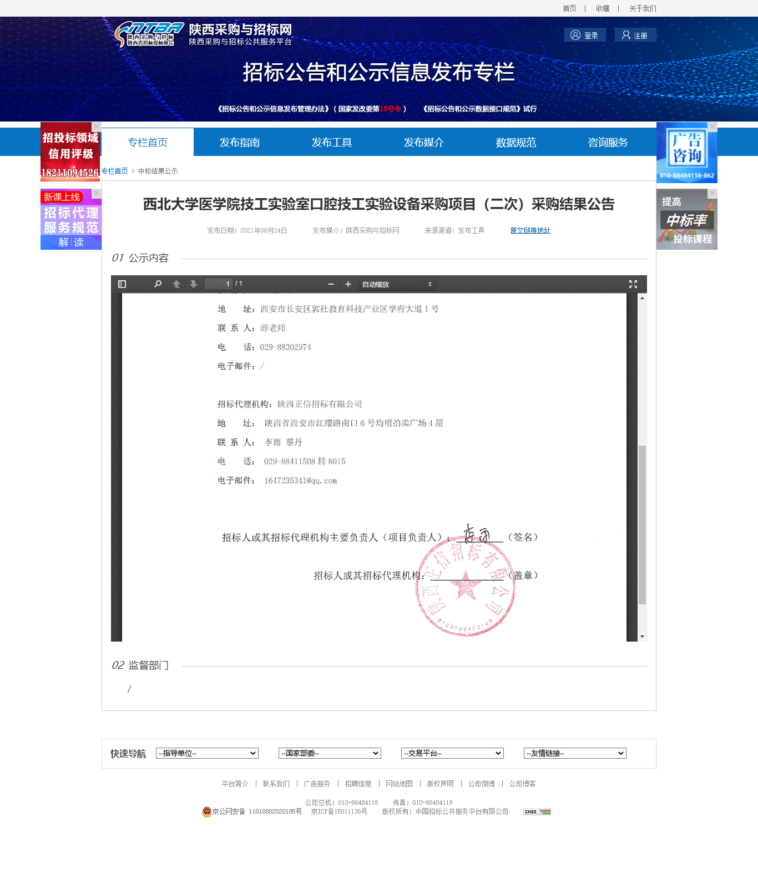Zoom out the PDF with minus

(331, 284)
